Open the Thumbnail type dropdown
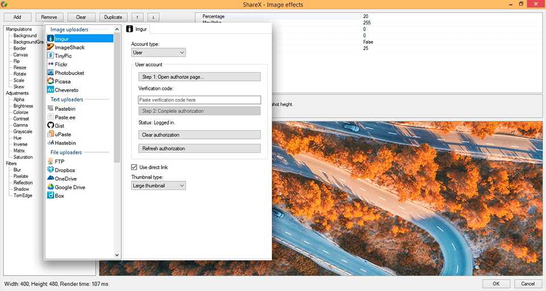This screenshot has width=546, height=291. click(x=159, y=185)
